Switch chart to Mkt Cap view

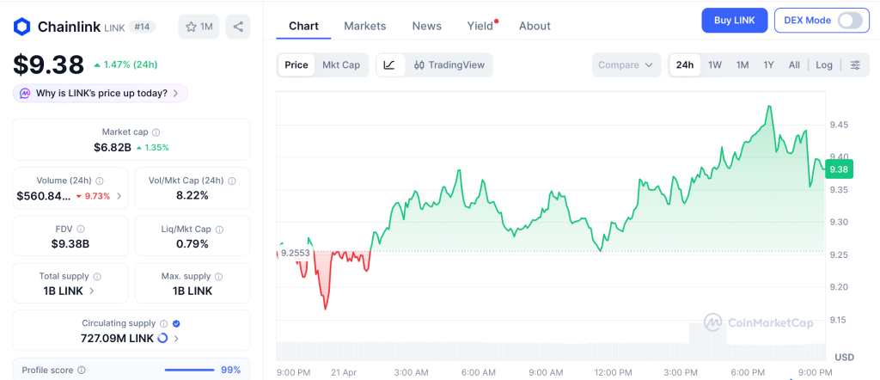click(x=341, y=64)
